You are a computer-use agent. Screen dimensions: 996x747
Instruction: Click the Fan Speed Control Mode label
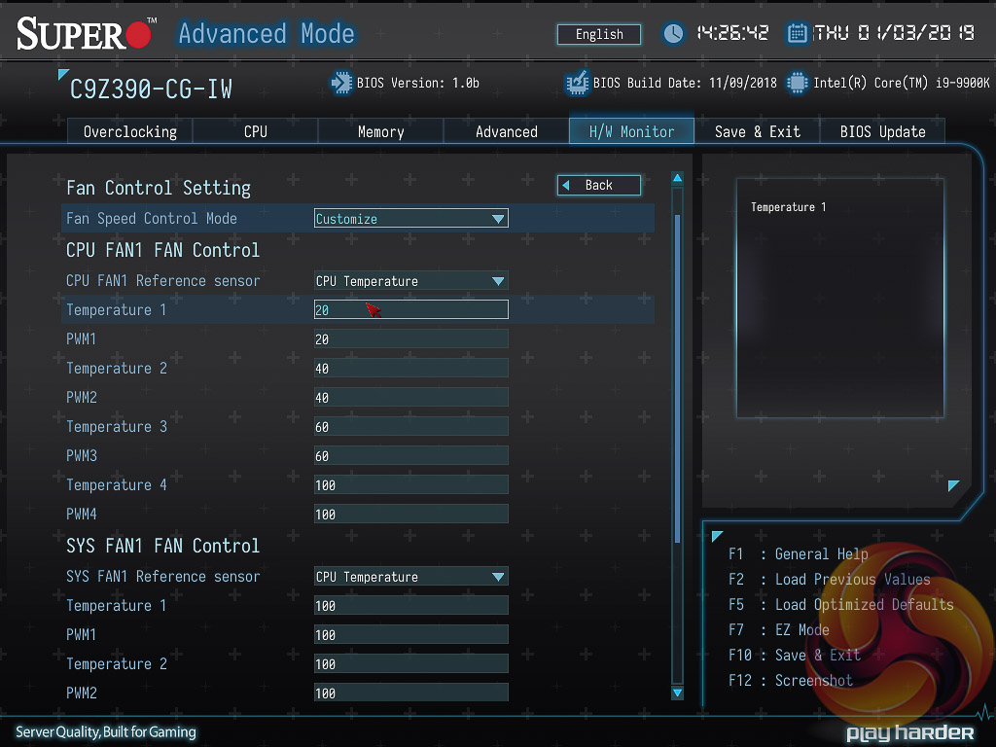[x=151, y=219]
